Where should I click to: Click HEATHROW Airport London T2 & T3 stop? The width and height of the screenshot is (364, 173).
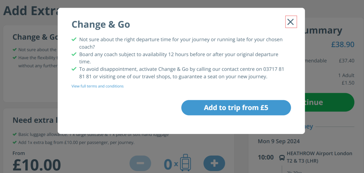pyautogui.click(x=319, y=157)
